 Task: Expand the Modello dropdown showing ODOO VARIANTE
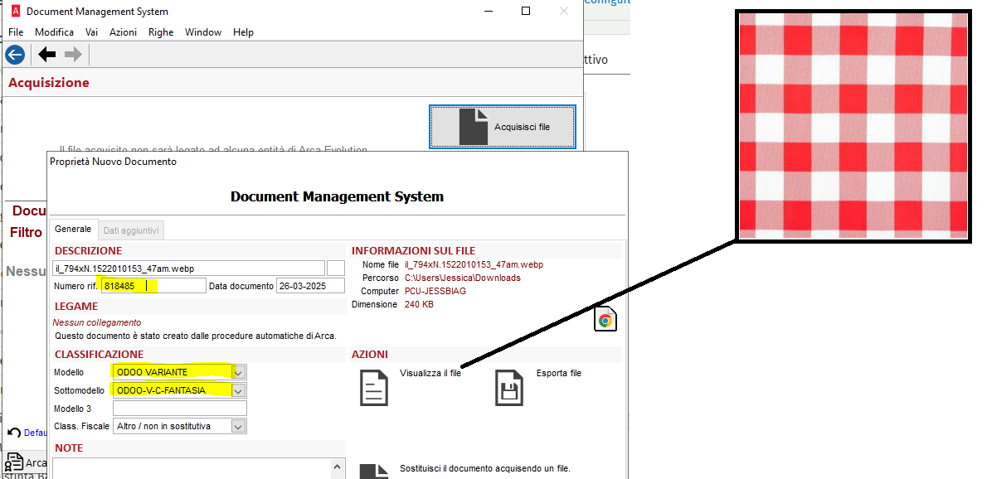coord(239,372)
